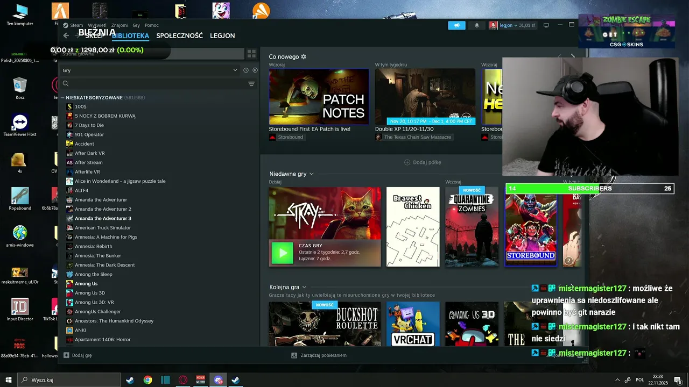Select 100$ in the game list
The image size is (689, 387).
tap(81, 106)
